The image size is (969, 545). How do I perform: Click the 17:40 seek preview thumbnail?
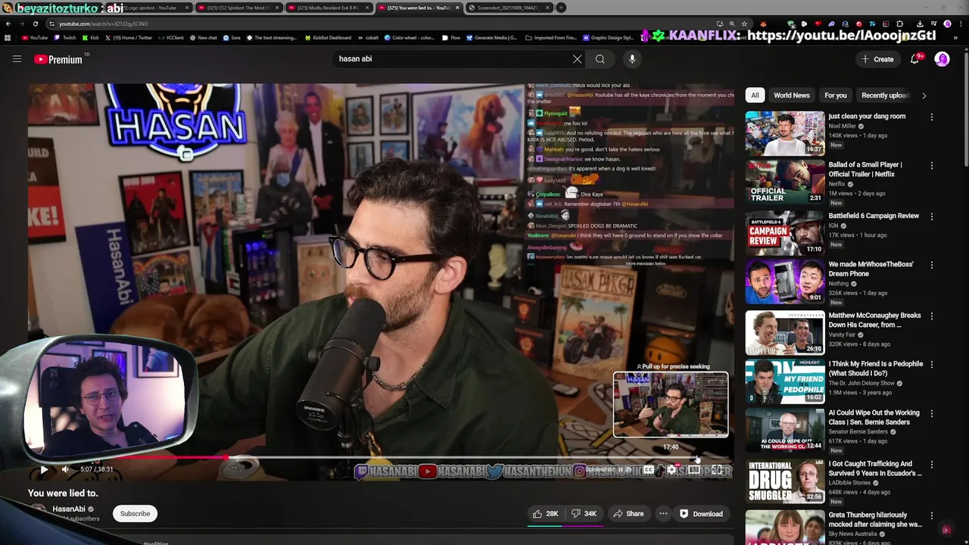click(671, 404)
